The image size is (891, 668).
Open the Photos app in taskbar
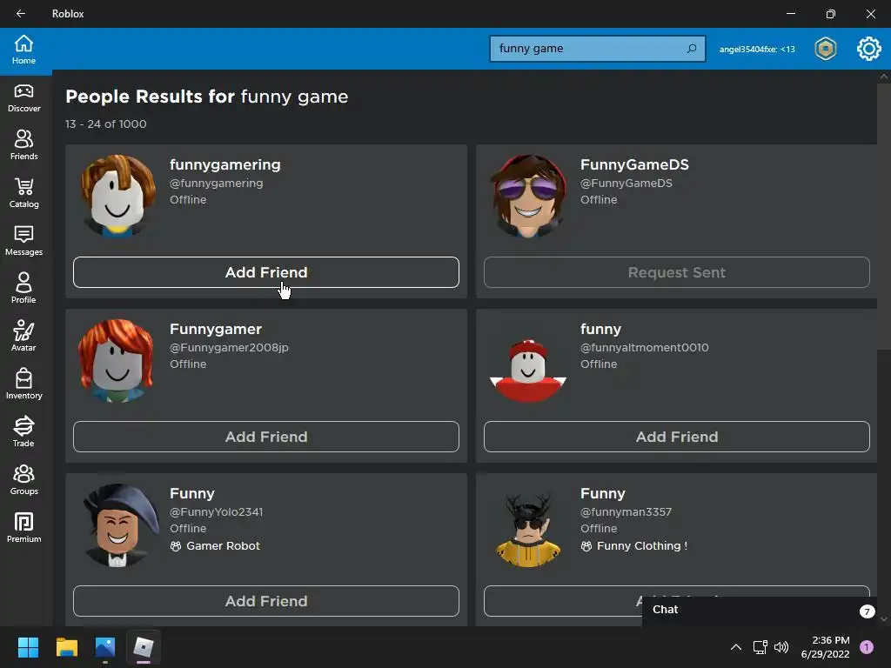point(105,647)
